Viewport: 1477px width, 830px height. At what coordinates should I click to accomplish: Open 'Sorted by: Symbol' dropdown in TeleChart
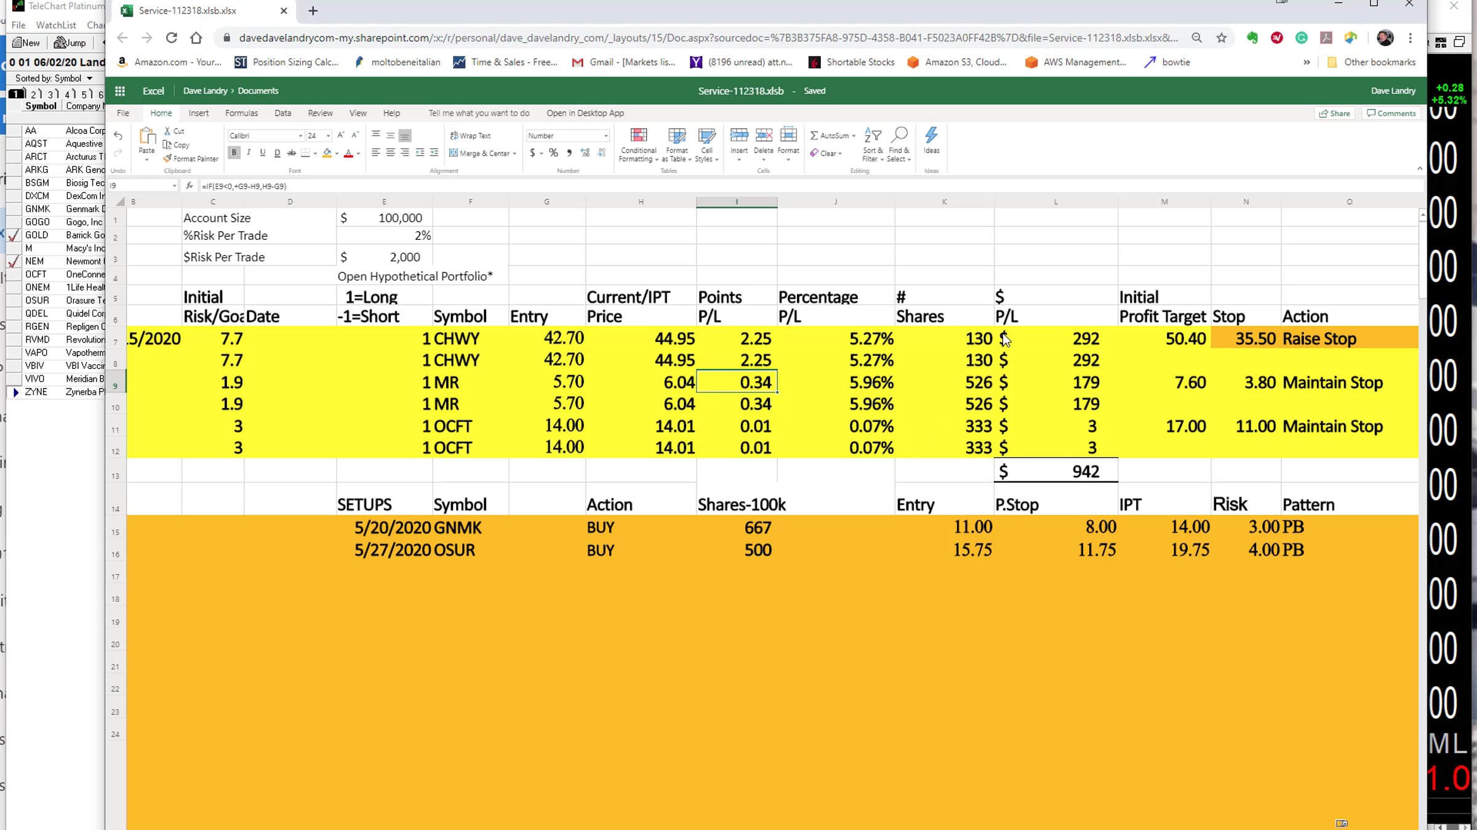pos(54,79)
